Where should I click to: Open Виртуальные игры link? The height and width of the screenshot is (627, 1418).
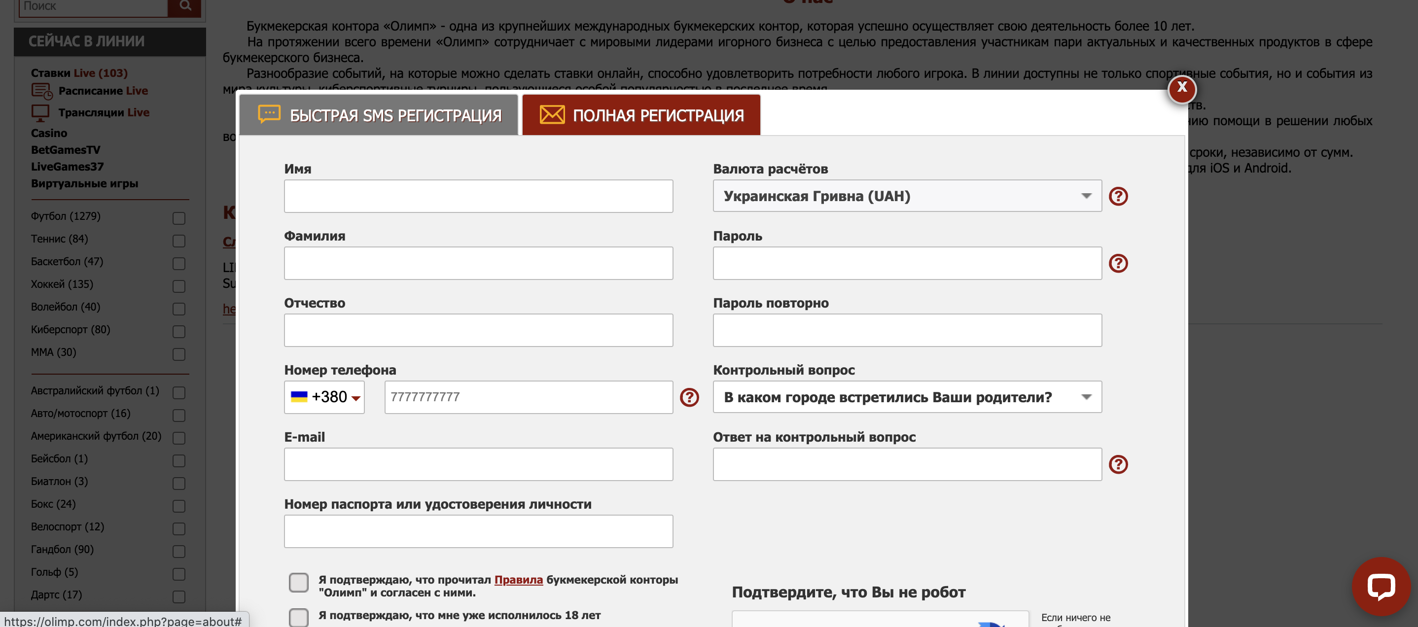click(84, 184)
